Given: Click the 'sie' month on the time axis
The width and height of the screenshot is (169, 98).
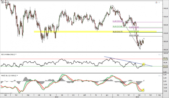Looking at the screenshot, I should (x=62, y=95).
